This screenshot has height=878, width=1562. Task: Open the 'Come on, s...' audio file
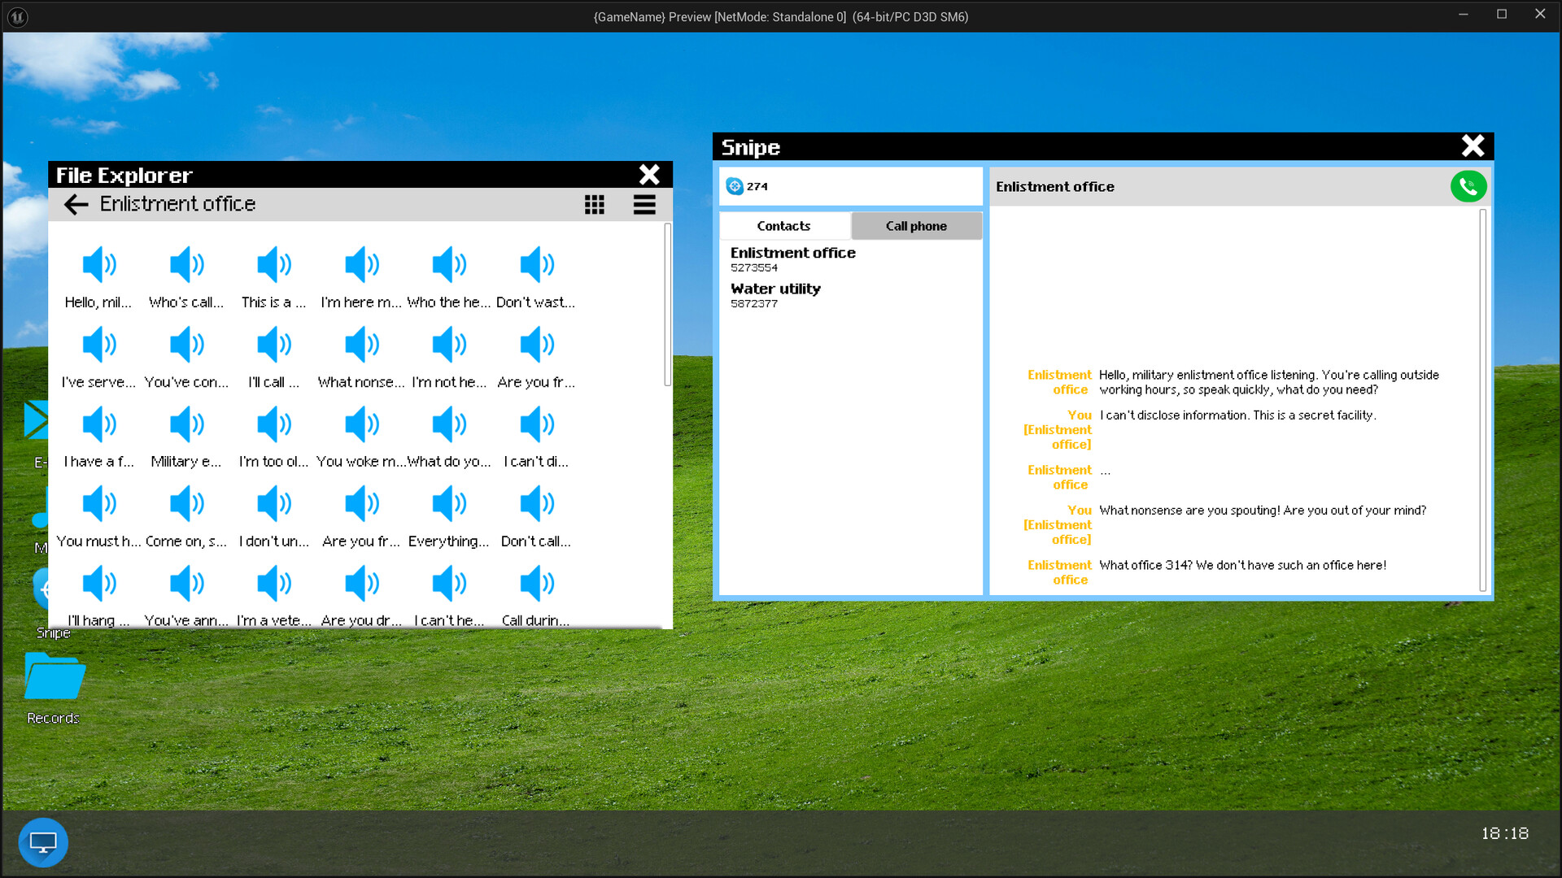tap(186, 515)
